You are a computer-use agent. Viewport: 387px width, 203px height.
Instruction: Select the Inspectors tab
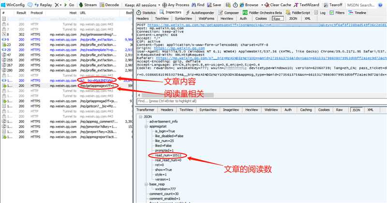pyautogui.click(x=170, y=12)
